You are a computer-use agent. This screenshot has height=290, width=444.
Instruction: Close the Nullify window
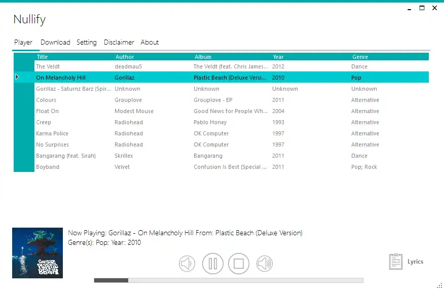(x=435, y=8)
